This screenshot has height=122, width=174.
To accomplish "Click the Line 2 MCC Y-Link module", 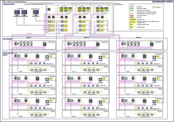I will [x=98, y=44].
